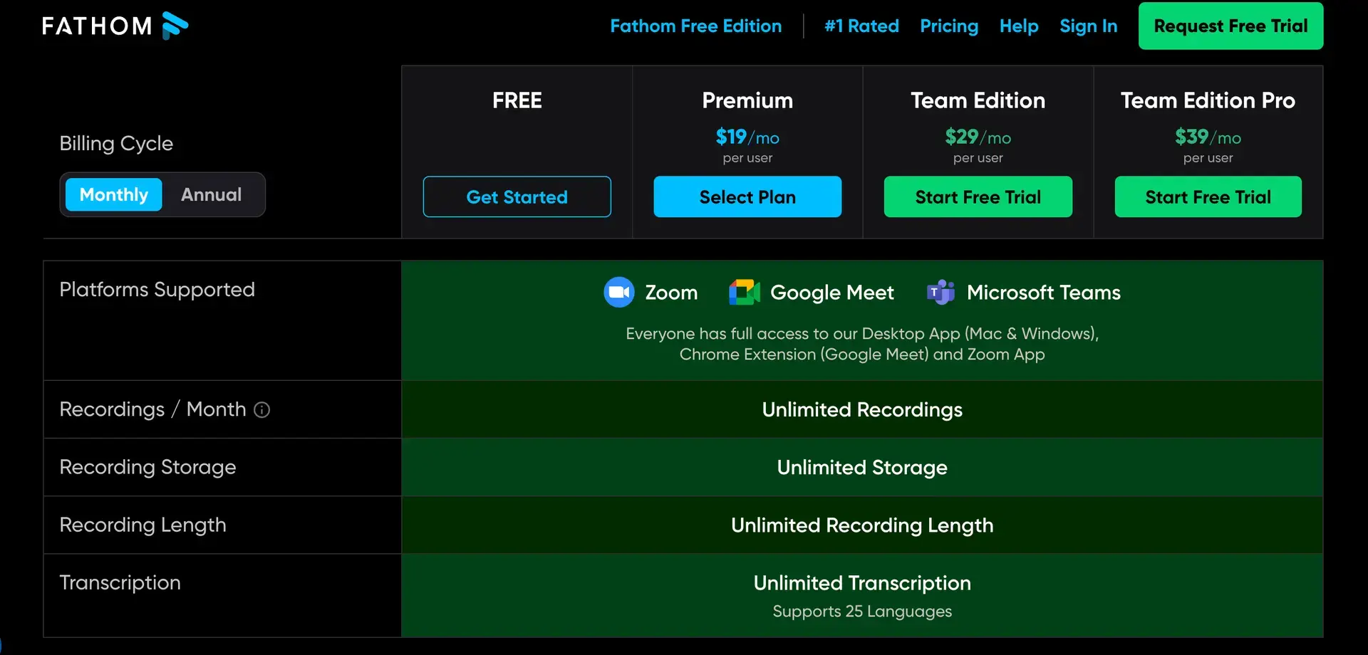Click the Zoom platform icon
The height and width of the screenshot is (655, 1368).
619,292
